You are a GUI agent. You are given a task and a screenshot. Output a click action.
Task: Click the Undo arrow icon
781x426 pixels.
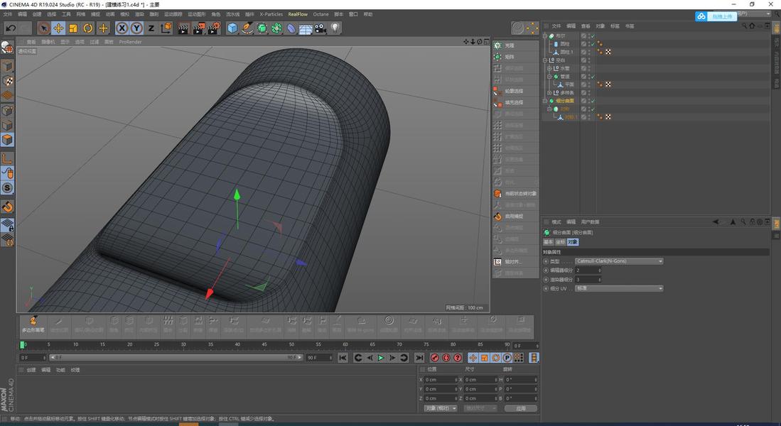[x=11, y=28]
